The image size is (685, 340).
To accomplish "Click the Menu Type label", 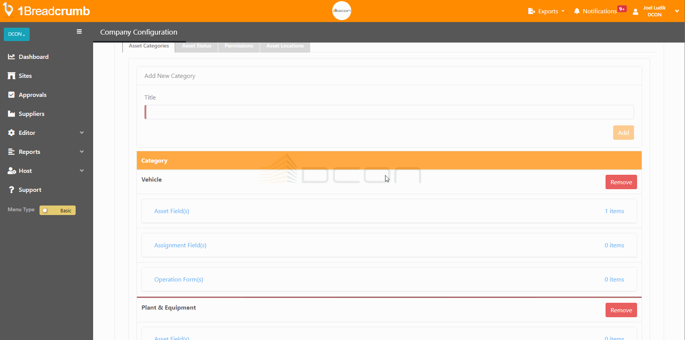I will tap(21, 209).
